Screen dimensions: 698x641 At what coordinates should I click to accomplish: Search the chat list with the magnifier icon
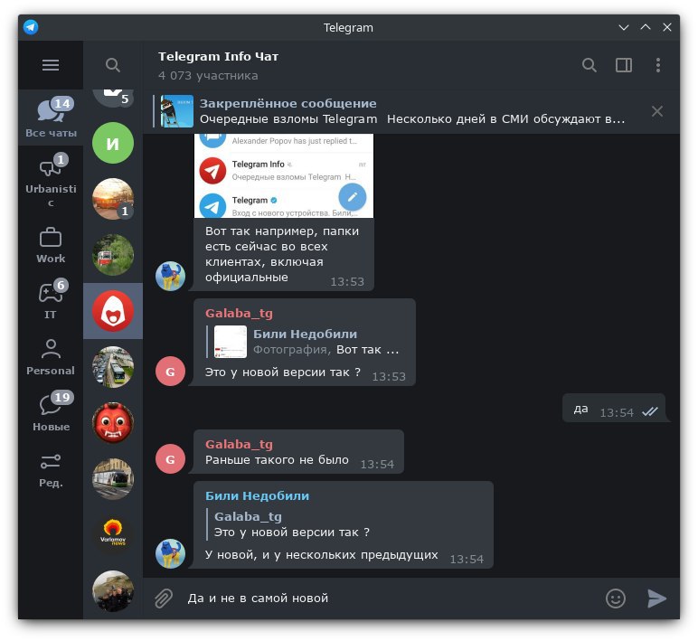coord(113,65)
